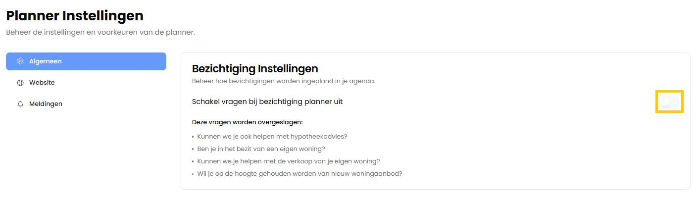Image resolution: width=698 pixels, height=203 pixels.
Task: Click the bullet before the verkoop question
Action: click(x=193, y=162)
